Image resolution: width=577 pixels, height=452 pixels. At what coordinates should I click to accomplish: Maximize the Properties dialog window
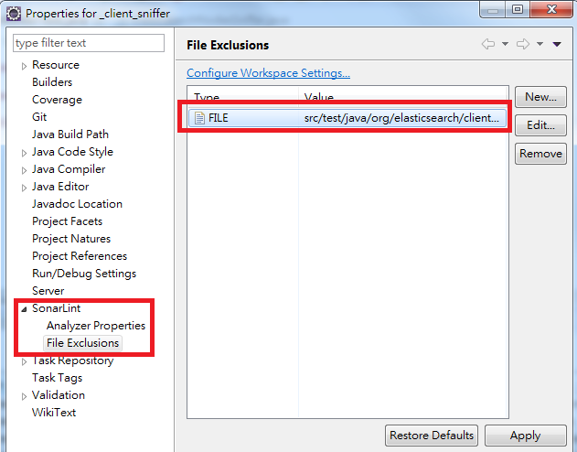tap(517, 9)
